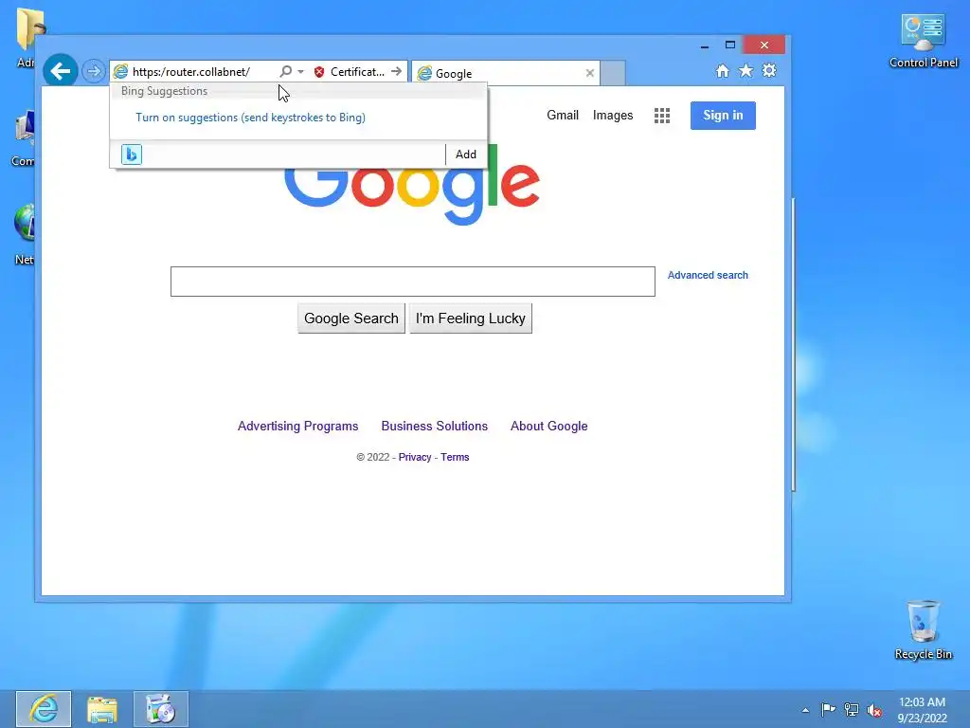The width and height of the screenshot is (970, 728).
Task: Minimize the Internet Explorer window
Action: 705,45
